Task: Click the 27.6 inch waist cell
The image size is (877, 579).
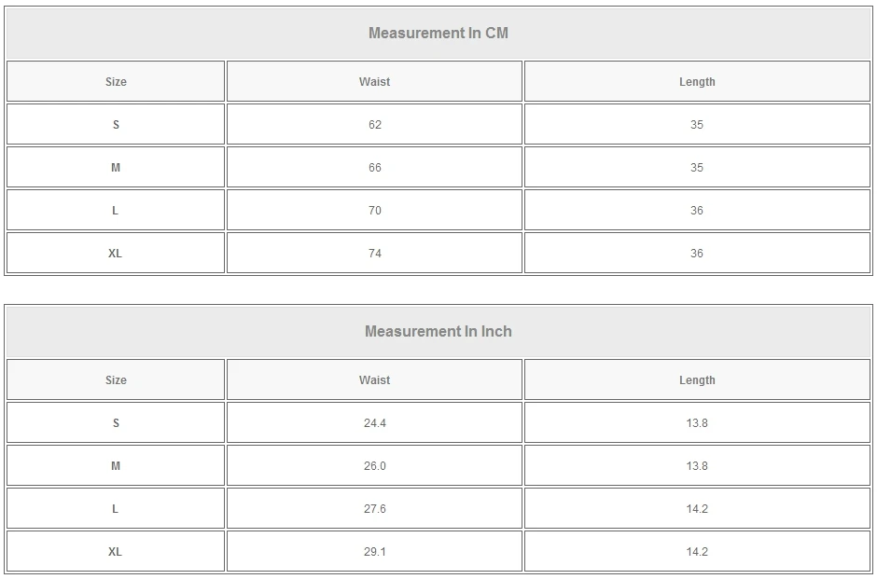Action: tap(374, 509)
